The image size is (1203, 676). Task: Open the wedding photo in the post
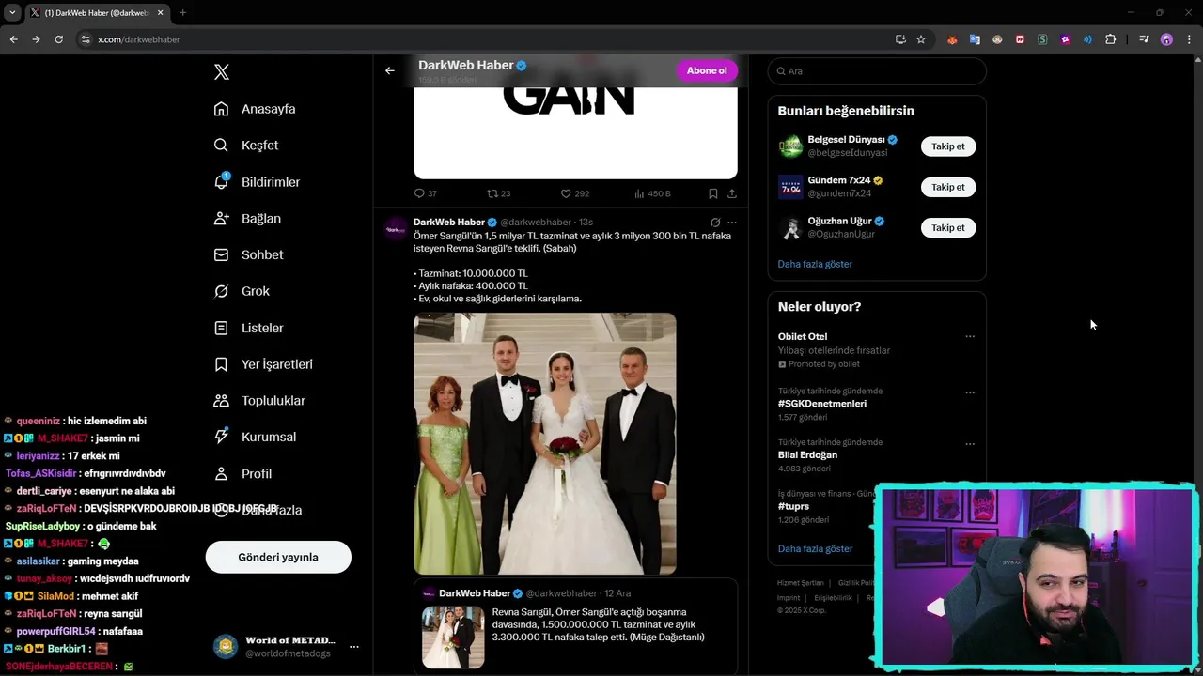click(x=545, y=443)
